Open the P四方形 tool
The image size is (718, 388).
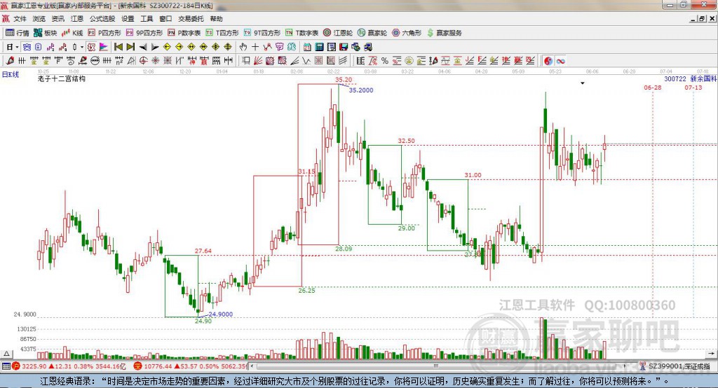pos(104,33)
